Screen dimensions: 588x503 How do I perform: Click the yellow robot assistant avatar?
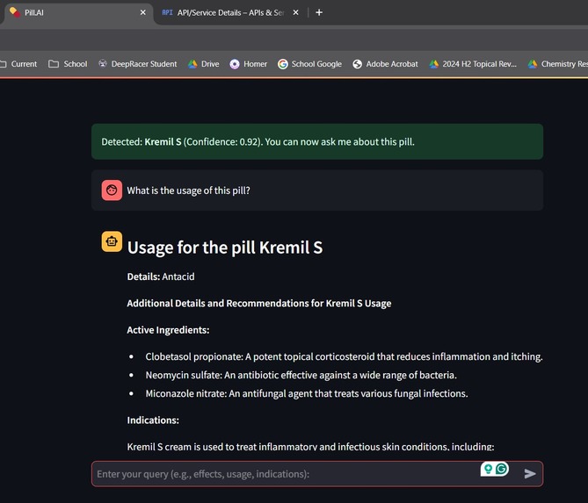112,241
